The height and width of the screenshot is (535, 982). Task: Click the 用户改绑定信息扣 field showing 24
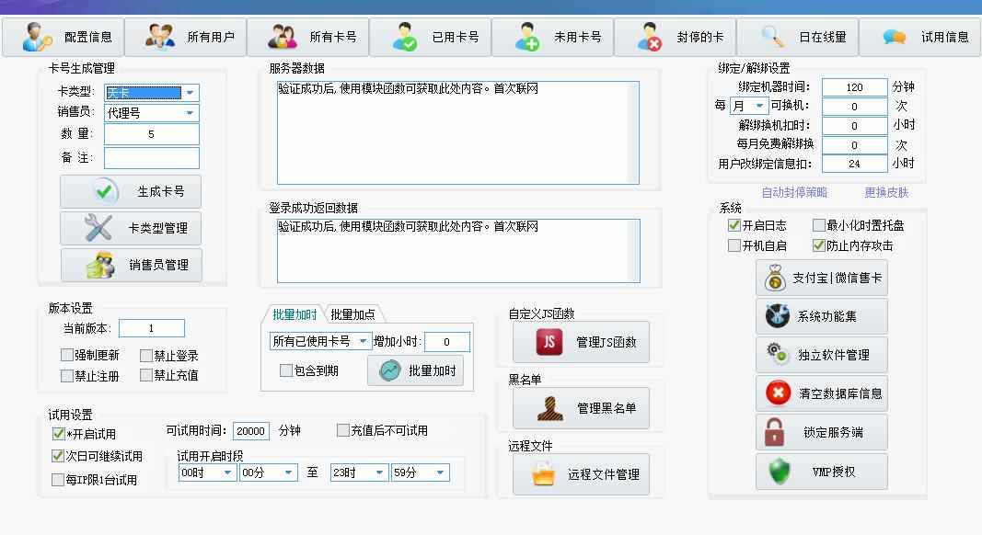pos(855,164)
